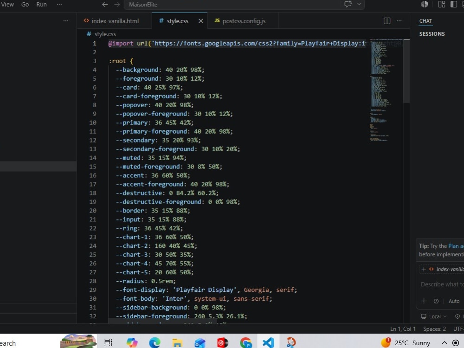Open chat from title bar sparkle icon
Viewport: 464px width, 348px height.
click(348, 4)
